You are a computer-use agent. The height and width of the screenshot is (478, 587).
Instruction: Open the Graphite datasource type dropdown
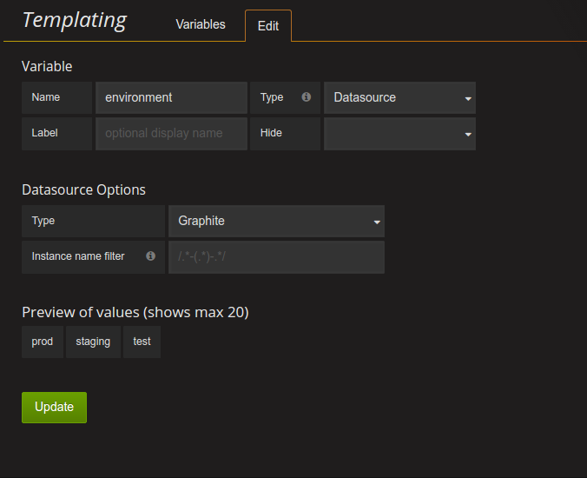(276, 222)
